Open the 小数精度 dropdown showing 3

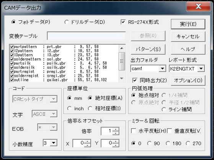pyautogui.click(x=54, y=143)
